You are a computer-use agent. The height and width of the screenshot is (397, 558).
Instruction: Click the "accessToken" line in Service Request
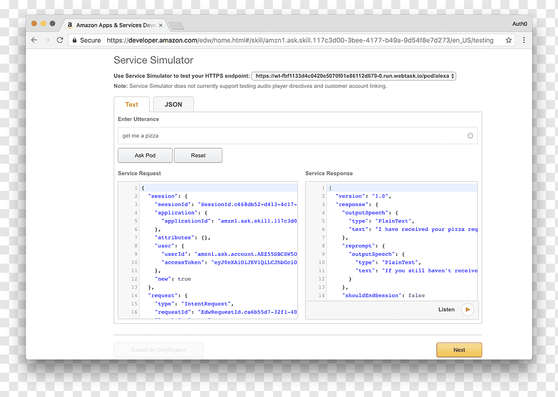point(229,262)
